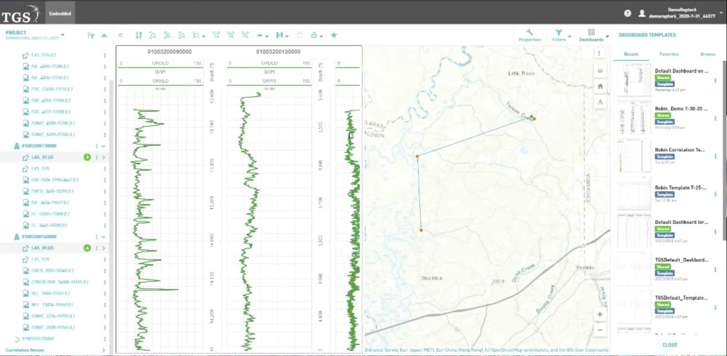Open the help question mark icon

coord(628,13)
